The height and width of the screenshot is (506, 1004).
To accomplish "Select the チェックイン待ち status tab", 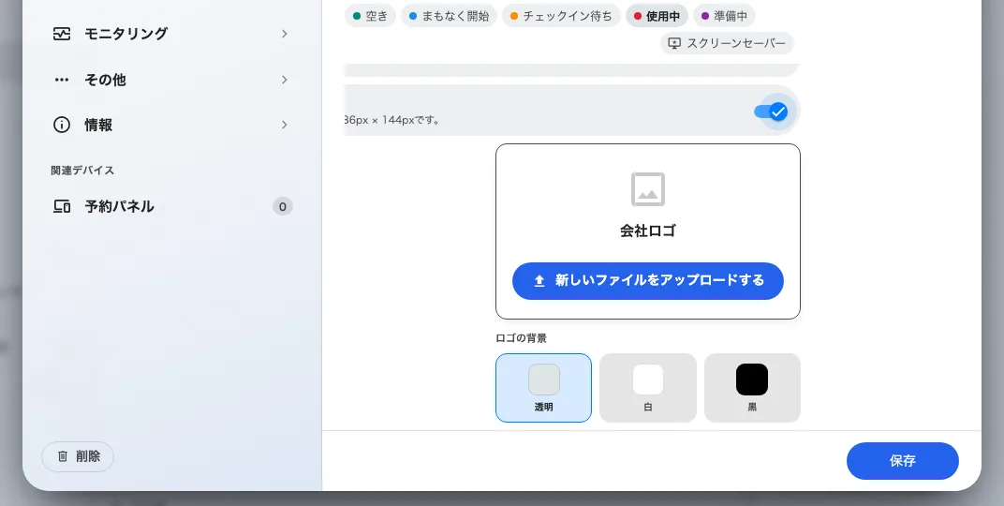I will pos(561,16).
